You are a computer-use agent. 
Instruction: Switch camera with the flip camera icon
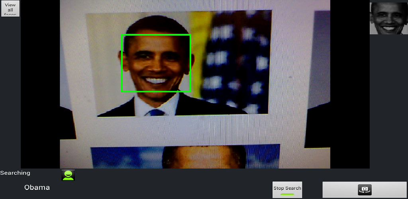pos(365,190)
